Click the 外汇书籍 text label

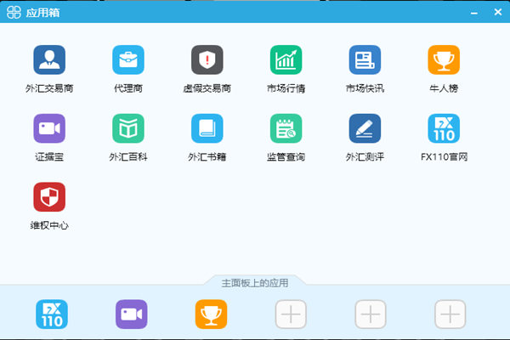click(207, 157)
